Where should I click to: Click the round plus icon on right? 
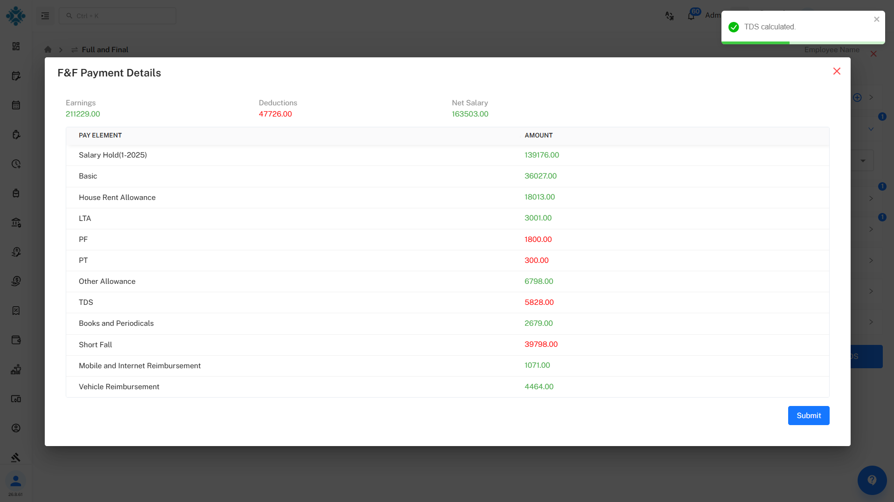tap(857, 97)
